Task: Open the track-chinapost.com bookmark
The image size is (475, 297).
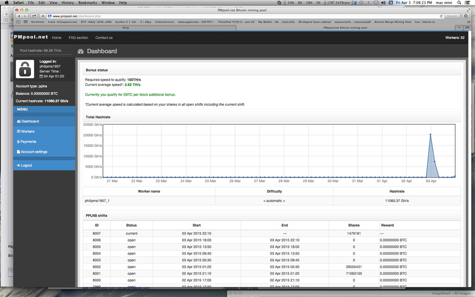Action: point(63,22)
